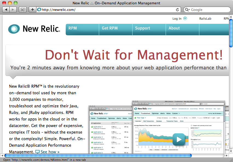Open the Google search magnifier menu
233x162 pixels.
[x=187, y=10]
